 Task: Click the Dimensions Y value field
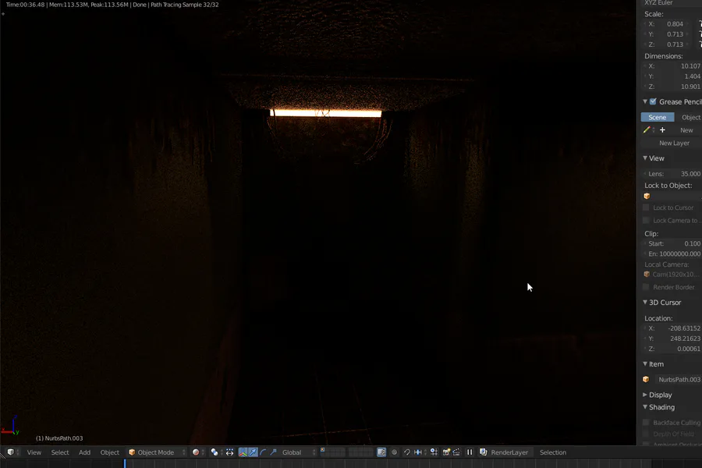(x=672, y=76)
